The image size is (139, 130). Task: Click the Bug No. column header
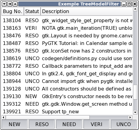13,11
